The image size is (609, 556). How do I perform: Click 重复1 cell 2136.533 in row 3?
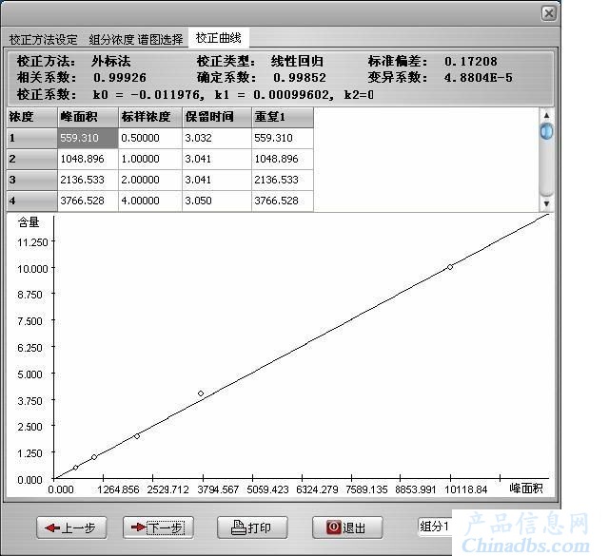(283, 180)
